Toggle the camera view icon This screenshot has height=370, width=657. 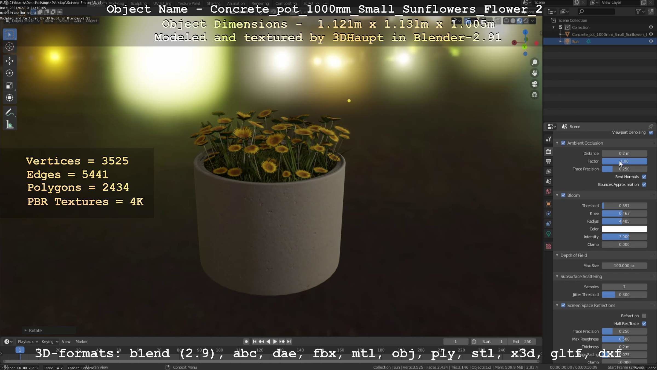534,84
